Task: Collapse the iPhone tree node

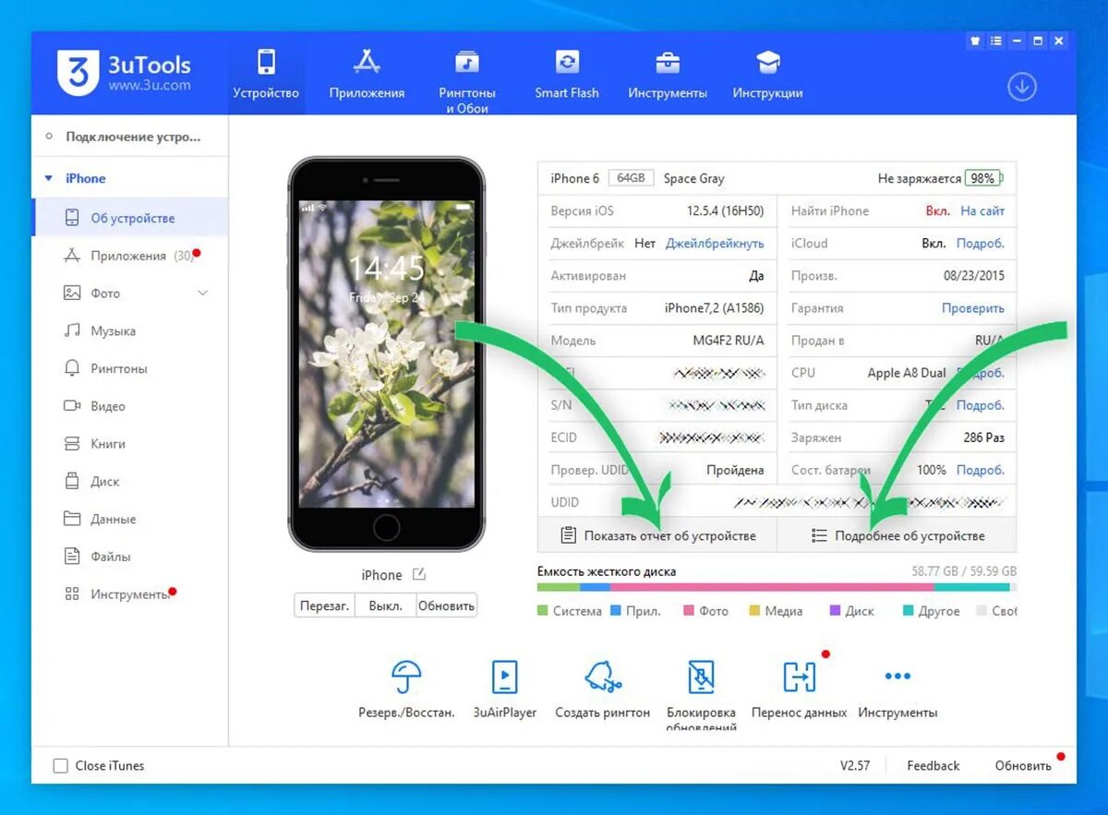Action: tap(48, 178)
